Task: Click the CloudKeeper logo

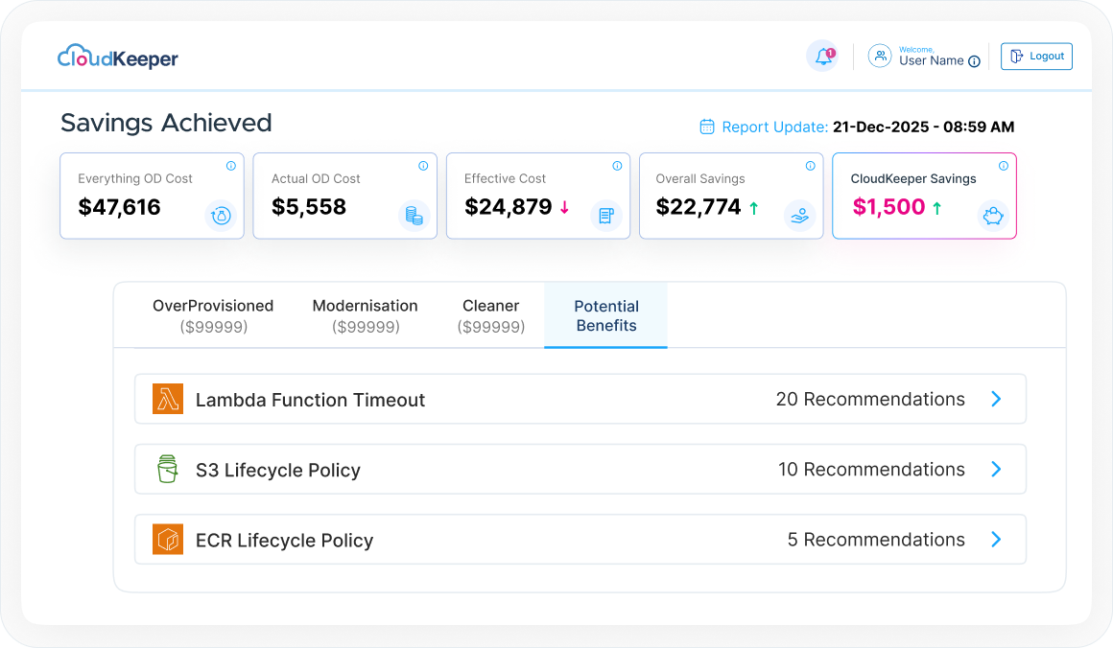Action: click(x=118, y=57)
